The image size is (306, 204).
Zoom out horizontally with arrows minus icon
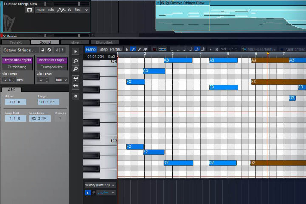click(76, 86)
